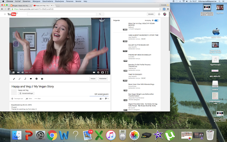Open the speech bubble annotations icon
The height and width of the screenshot is (142, 227).
click(x=31, y=79)
